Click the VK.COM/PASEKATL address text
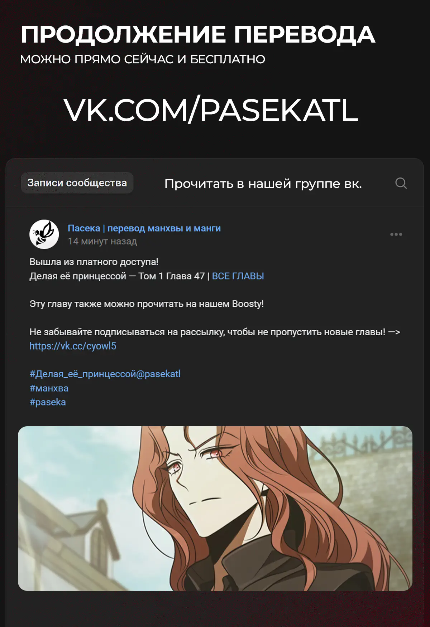The image size is (430, 627). (211, 110)
